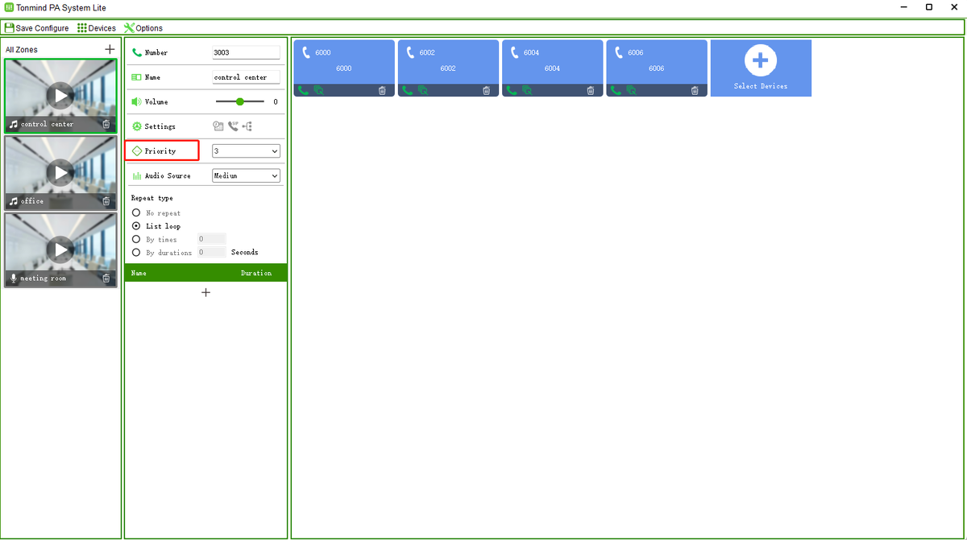Screen dimensions: 967x540
Task: Play the office zone thumbnail
Action: click(x=61, y=172)
